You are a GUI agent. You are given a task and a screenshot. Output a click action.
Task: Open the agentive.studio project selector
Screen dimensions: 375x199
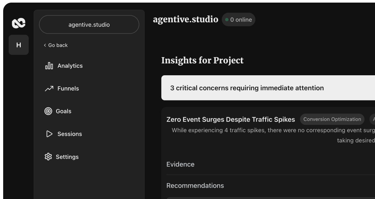pyautogui.click(x=89, y=25)
